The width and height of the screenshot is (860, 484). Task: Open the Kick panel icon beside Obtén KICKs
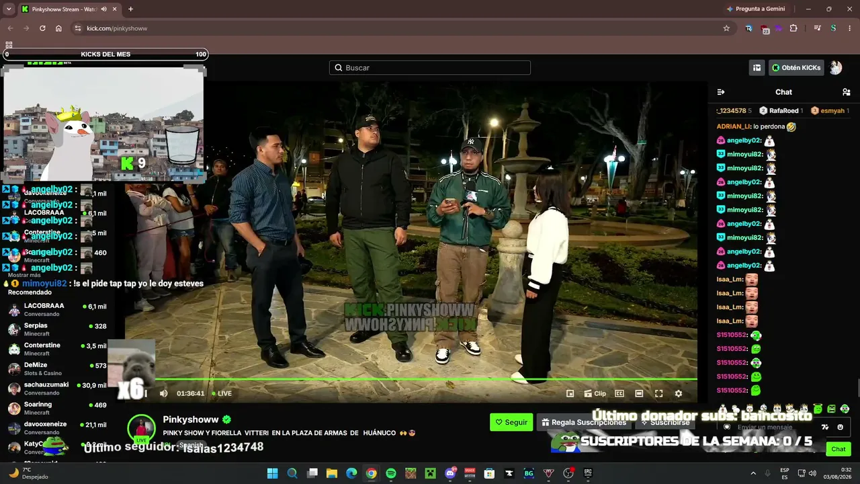[x=757, y=68]
